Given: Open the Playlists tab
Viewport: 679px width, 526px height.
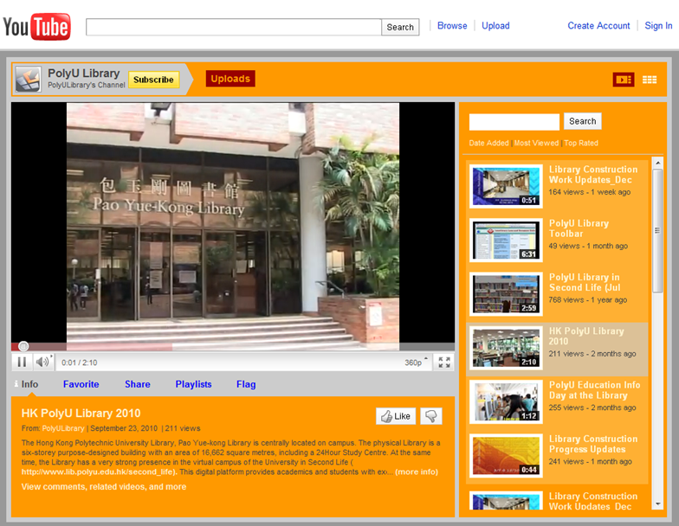Looking at the screenshot, I should pos(194,384).
